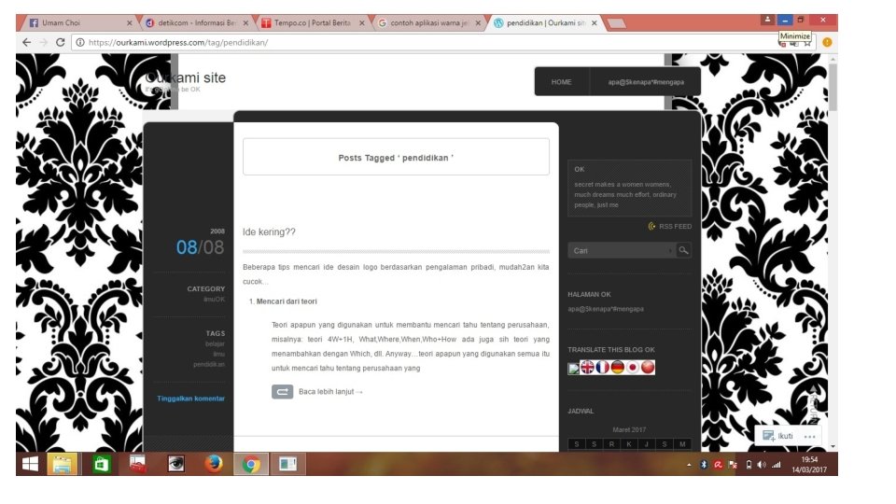Click the RSS feed icon
Image resolution: width=896 pixels, height=504 pixels.
click(651, 226)
